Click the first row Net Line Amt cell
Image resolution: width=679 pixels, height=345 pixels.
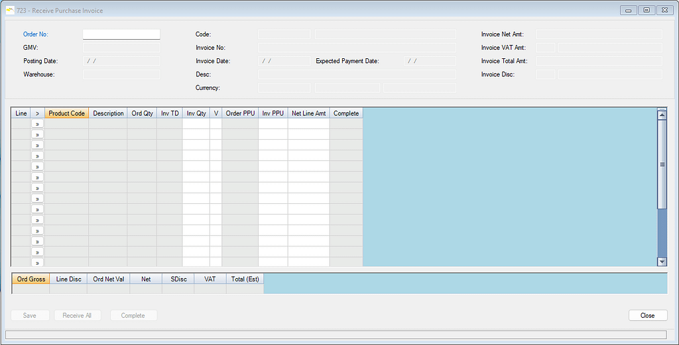click(x=308, y=124)
